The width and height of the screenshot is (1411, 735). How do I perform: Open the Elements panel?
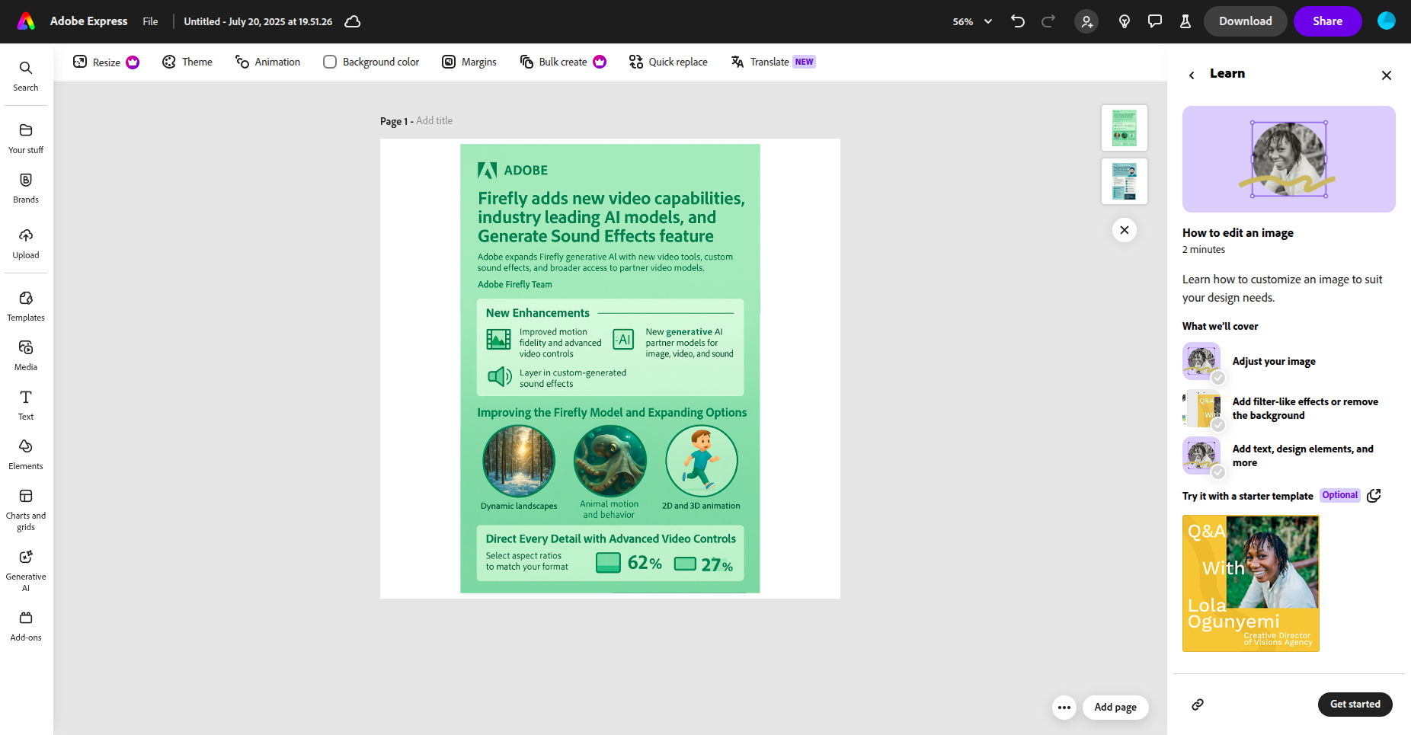26,455
